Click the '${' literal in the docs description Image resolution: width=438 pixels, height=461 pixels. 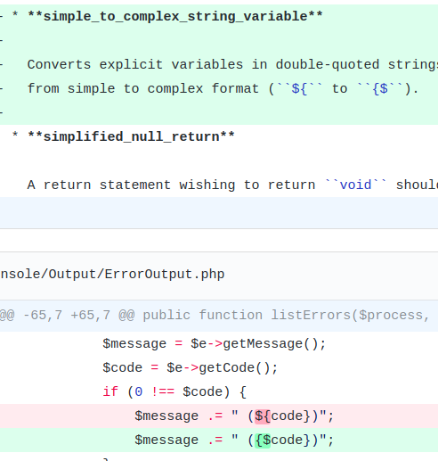[299, 88]
